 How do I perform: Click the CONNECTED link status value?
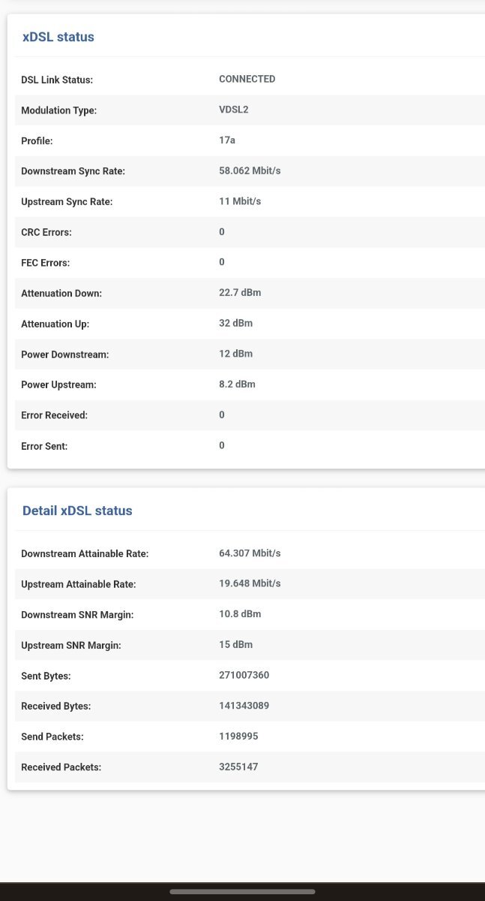[x=247, y=79]
